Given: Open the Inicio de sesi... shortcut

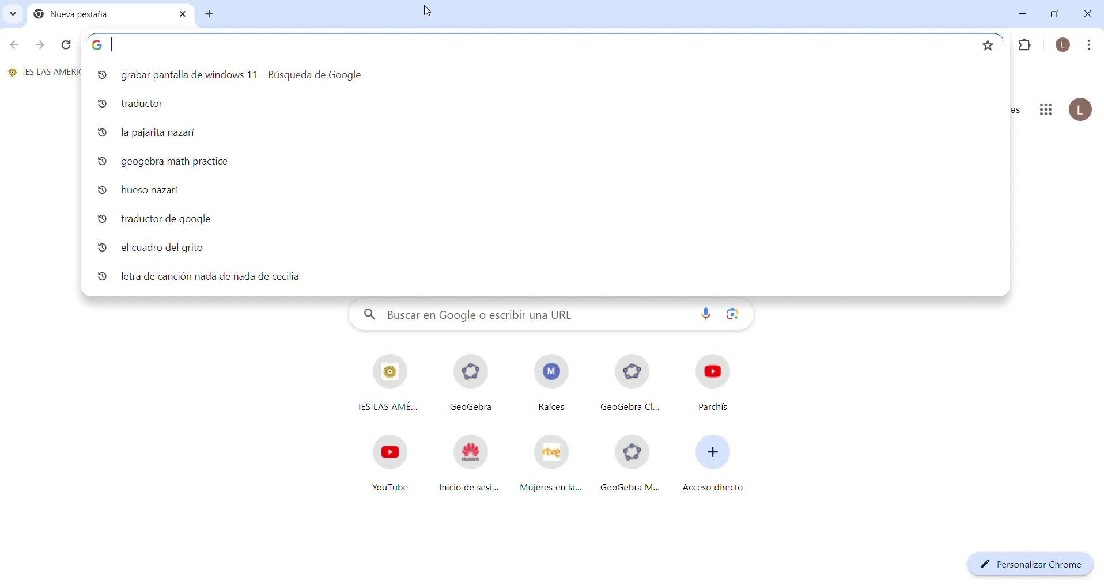Looking at the screenshot, I should pos(471,463).
